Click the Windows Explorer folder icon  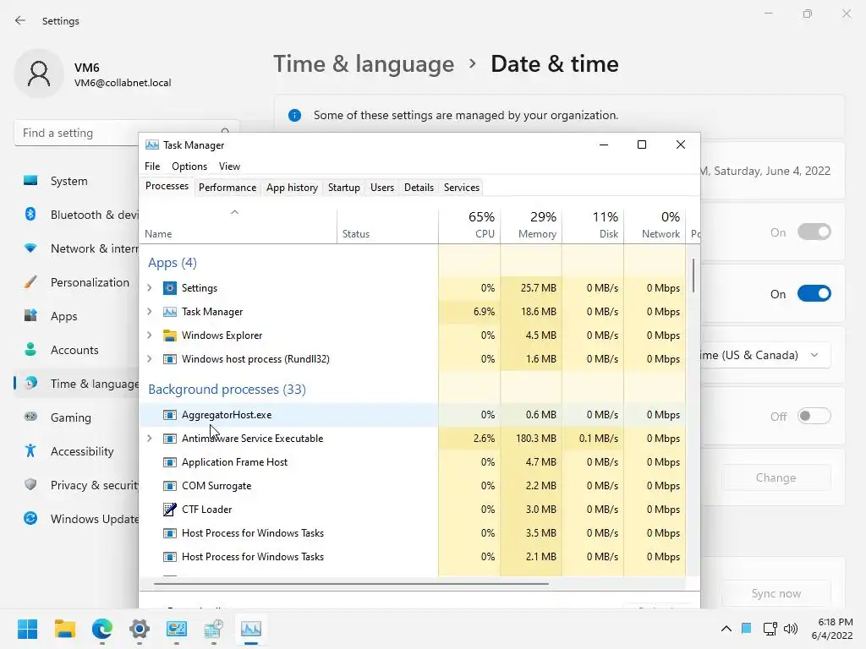169,335
